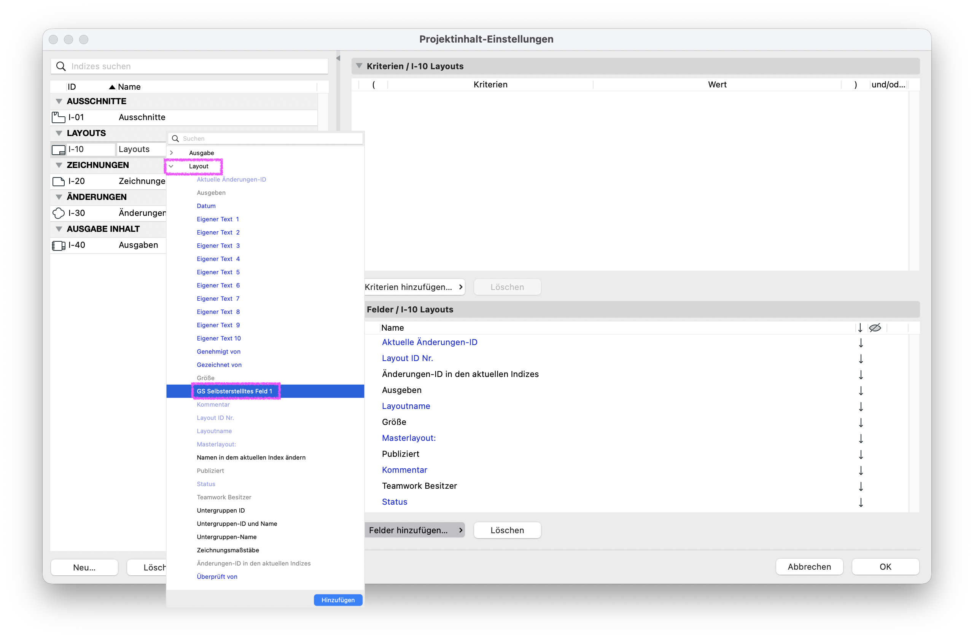
Task: Click the Neu... button
Action: point(84,567)
